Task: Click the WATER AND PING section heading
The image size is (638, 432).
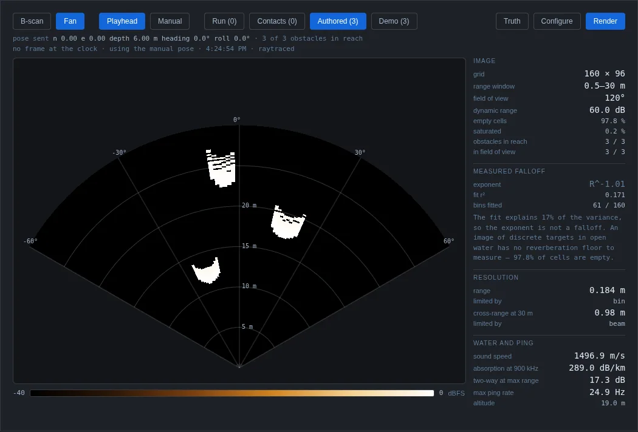Action: point(503,343)
